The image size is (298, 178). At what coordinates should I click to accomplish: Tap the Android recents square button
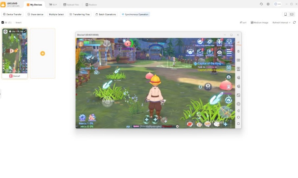[x=238, y=124]
